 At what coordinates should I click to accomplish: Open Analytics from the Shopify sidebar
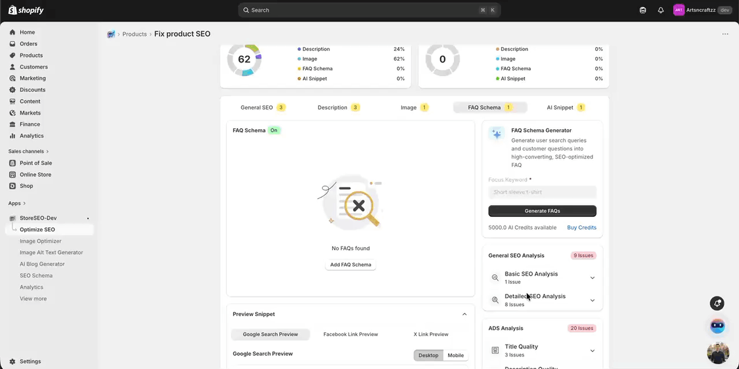coord(32,135)
